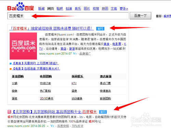Click the 官网 badge beside the 北京团购 result
171x131 pixels.
pyautogui.click(x=103, y=112)
